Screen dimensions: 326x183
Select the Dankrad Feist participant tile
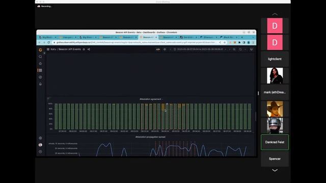(275, 142)
